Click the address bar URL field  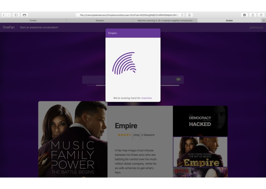(130, 15)
